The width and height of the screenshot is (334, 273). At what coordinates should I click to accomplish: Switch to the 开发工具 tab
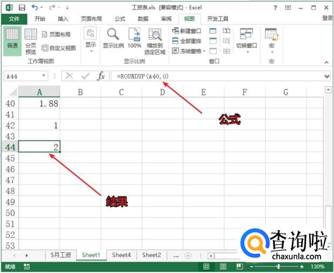click(x=218, y=19)
